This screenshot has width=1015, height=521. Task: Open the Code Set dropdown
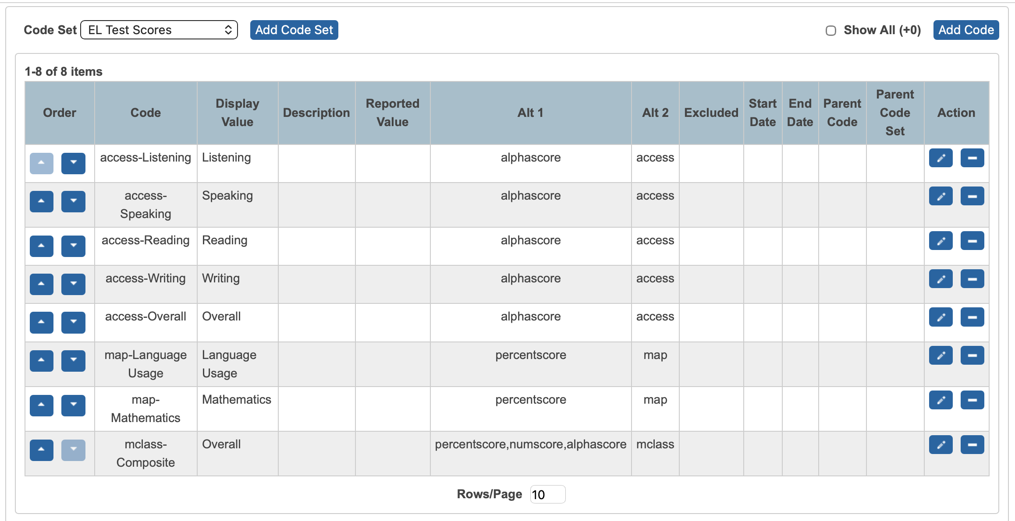[x=159, y=30]
